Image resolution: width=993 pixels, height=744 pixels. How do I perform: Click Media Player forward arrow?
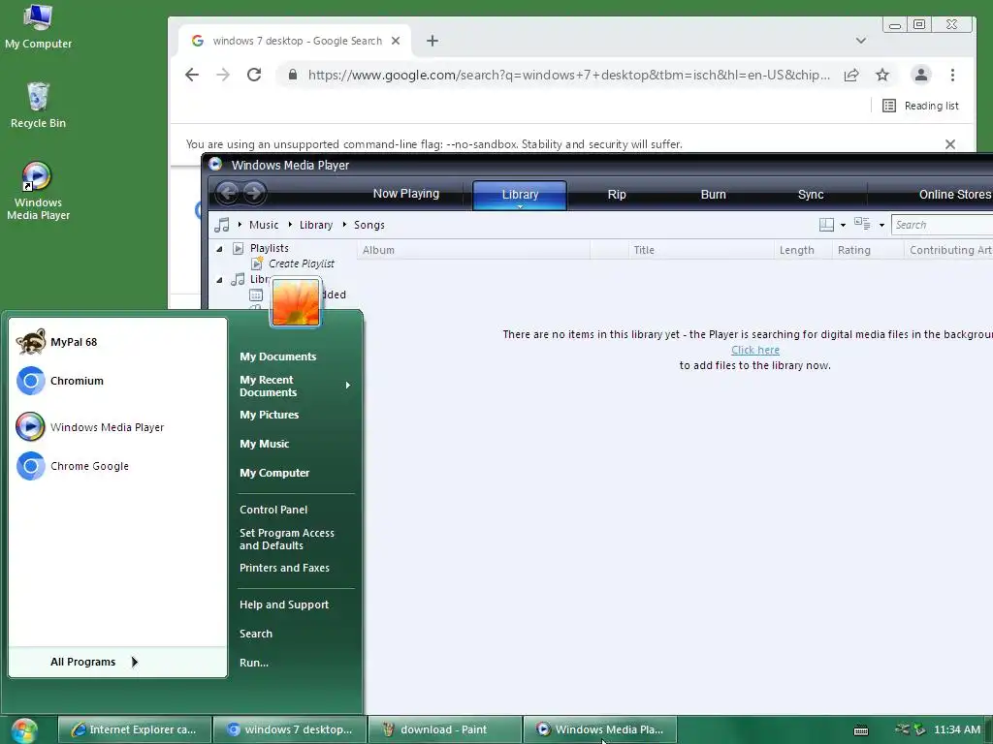(254, 193)
